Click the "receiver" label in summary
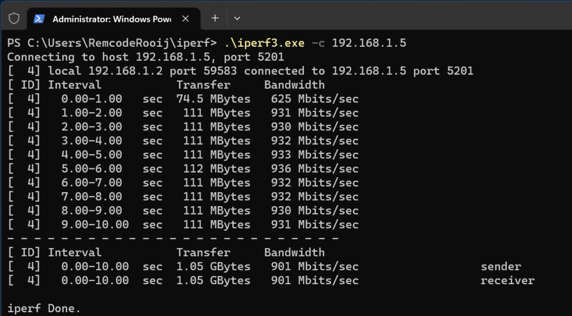 [507, 280]
